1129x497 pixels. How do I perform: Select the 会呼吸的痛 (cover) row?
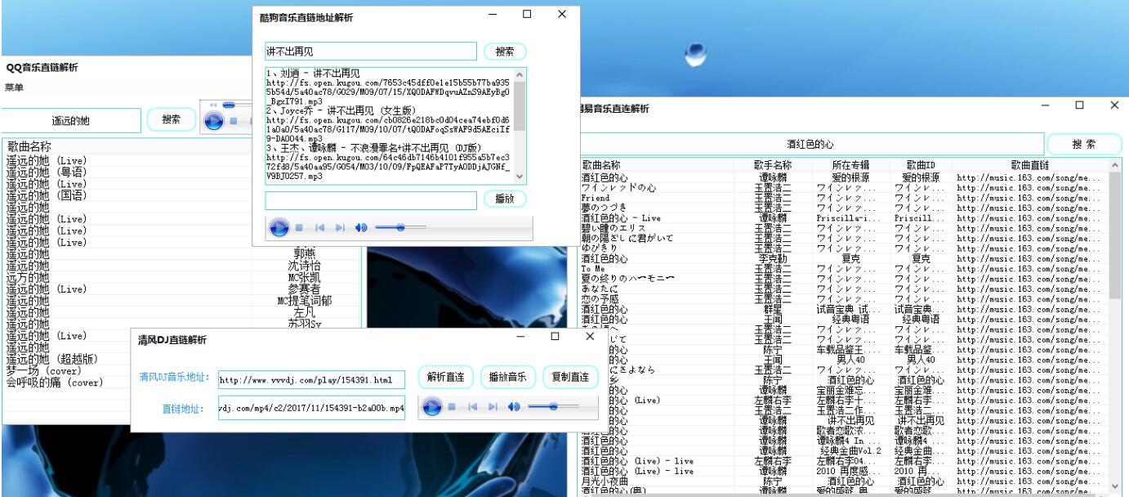(x=181, y=383)
